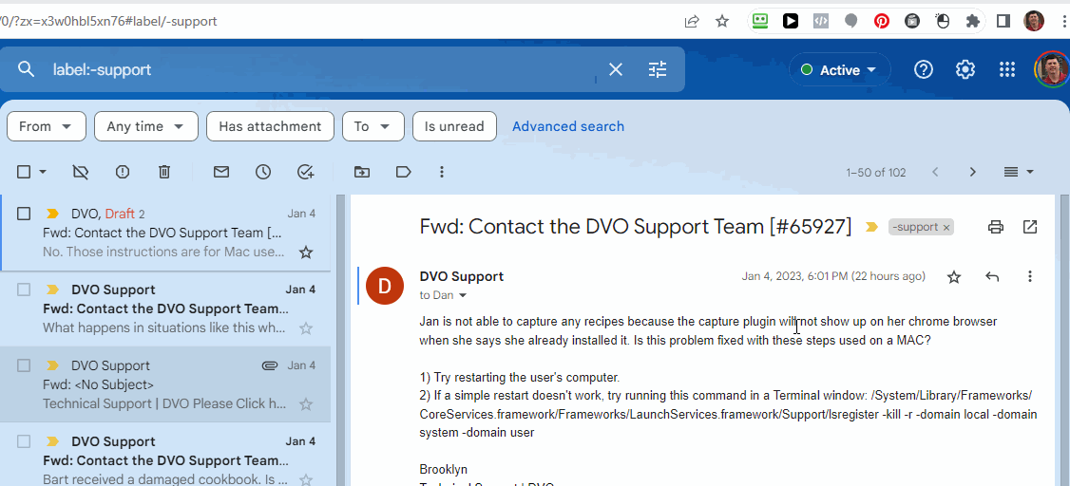The image size is (1070, 486).
Task: Open the More toolbar options menu
Action: tap(442, 172)
